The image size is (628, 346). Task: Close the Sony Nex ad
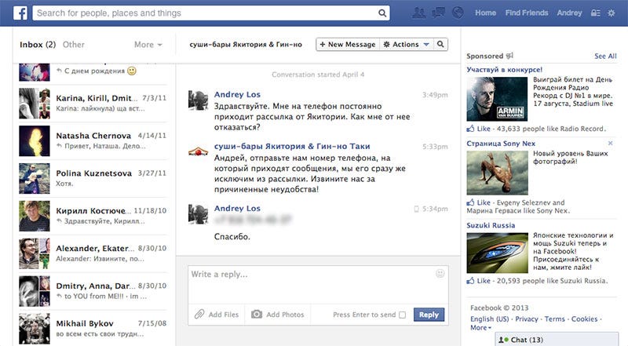coord(610,143)
